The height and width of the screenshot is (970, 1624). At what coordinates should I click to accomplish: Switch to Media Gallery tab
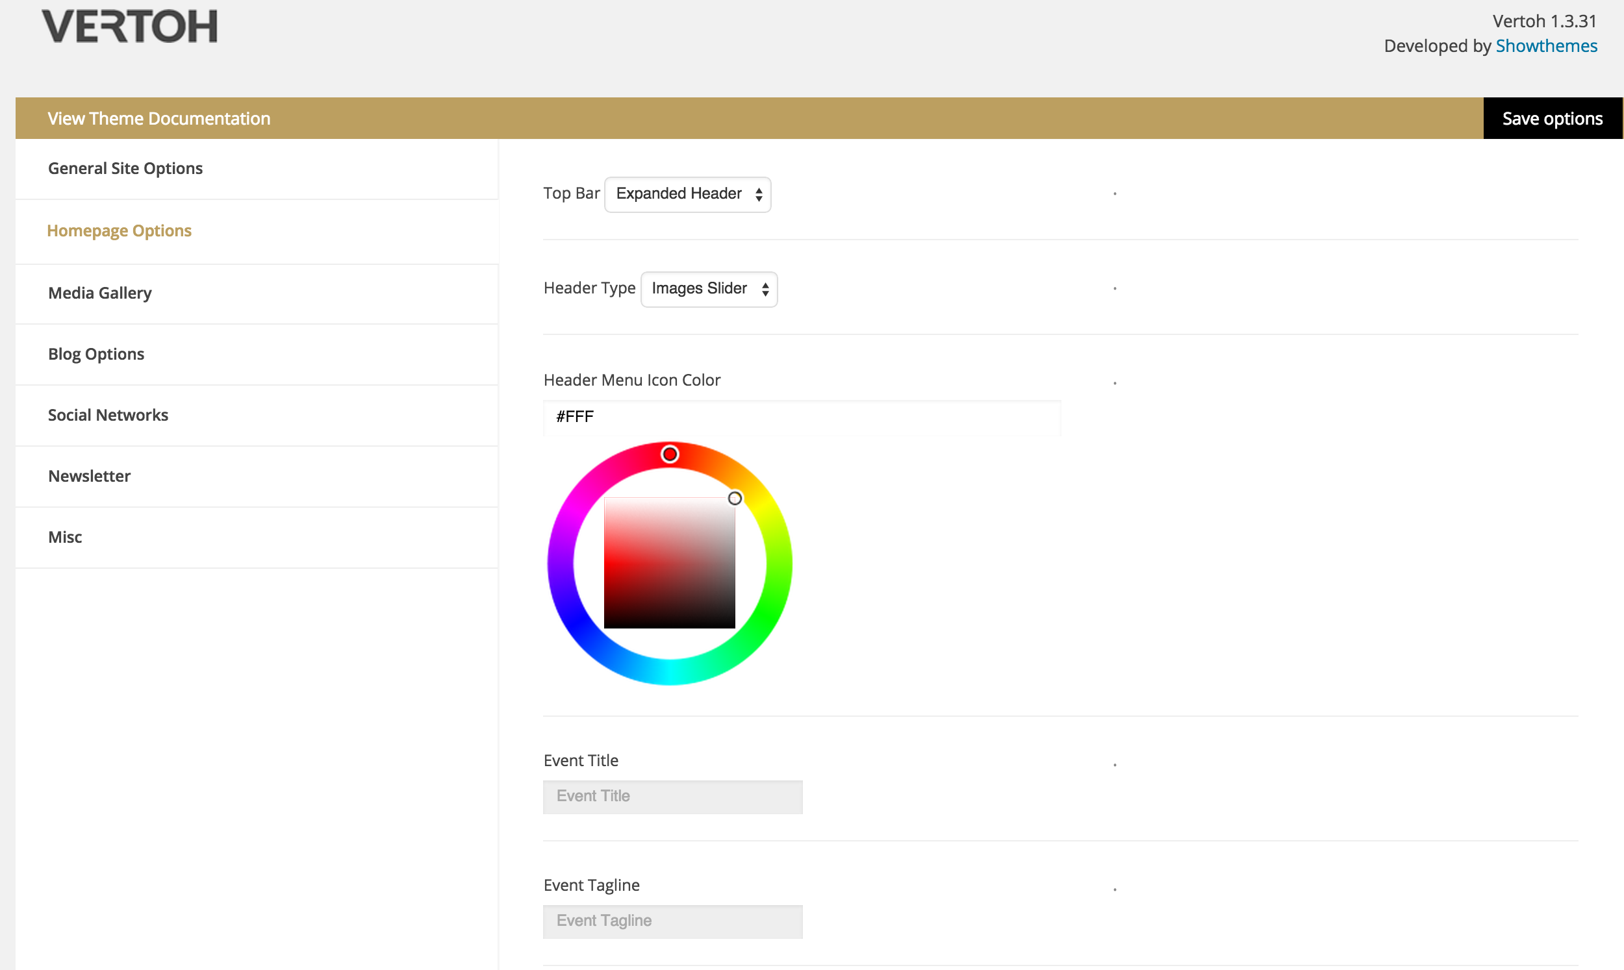257,293
